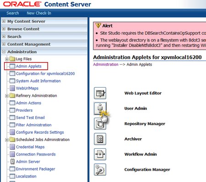Open Configure Records Settings link

(x=40, y=132)
